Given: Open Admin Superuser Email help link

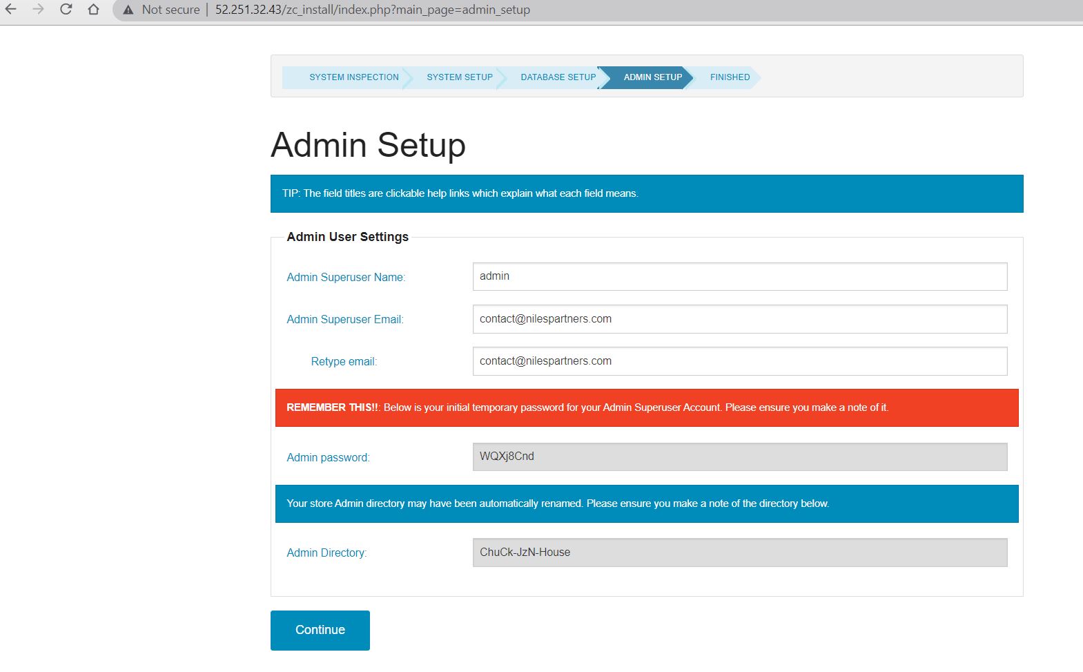Looking at the screenshot, I should (345, 319).
